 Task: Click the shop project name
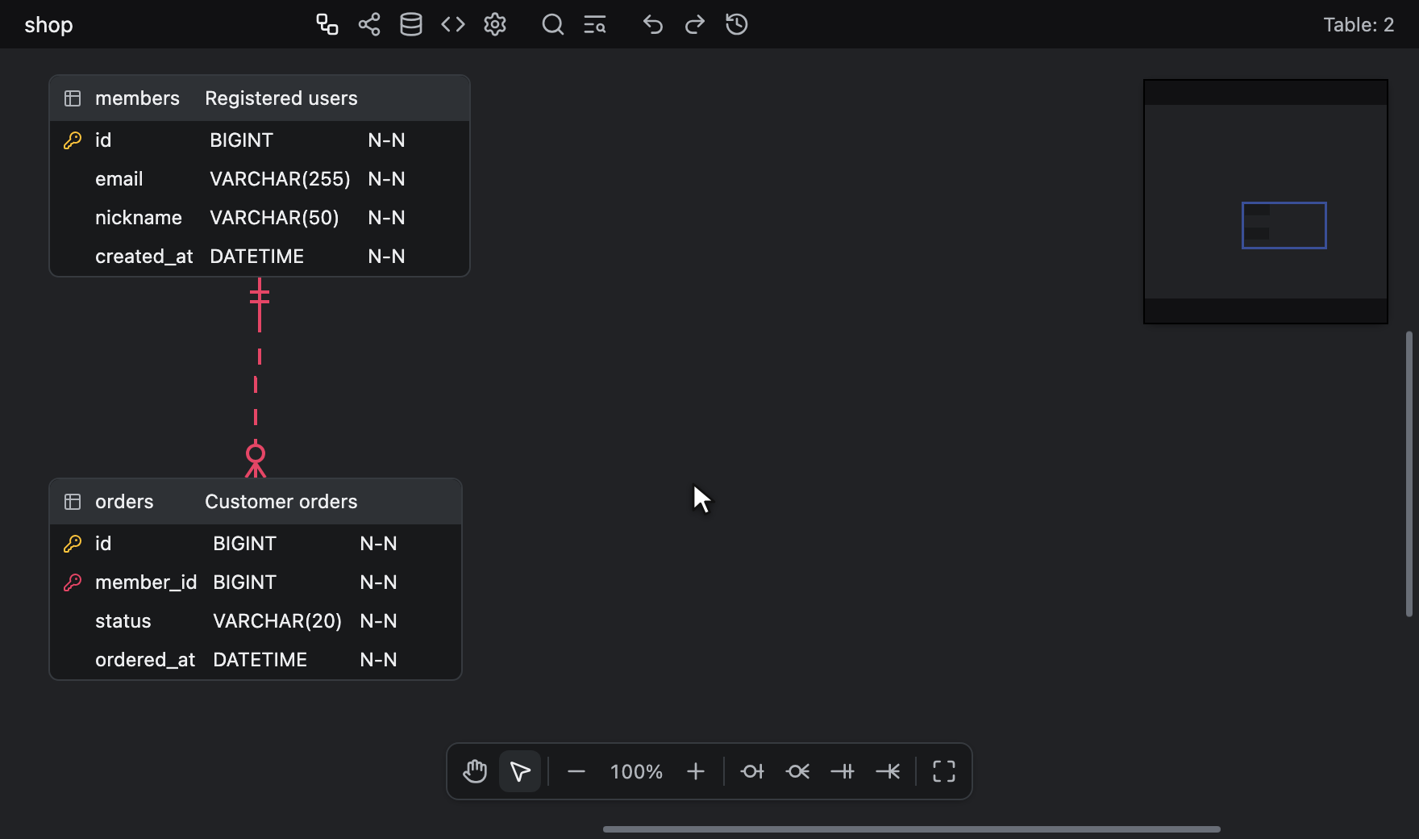tap(48, 25)
